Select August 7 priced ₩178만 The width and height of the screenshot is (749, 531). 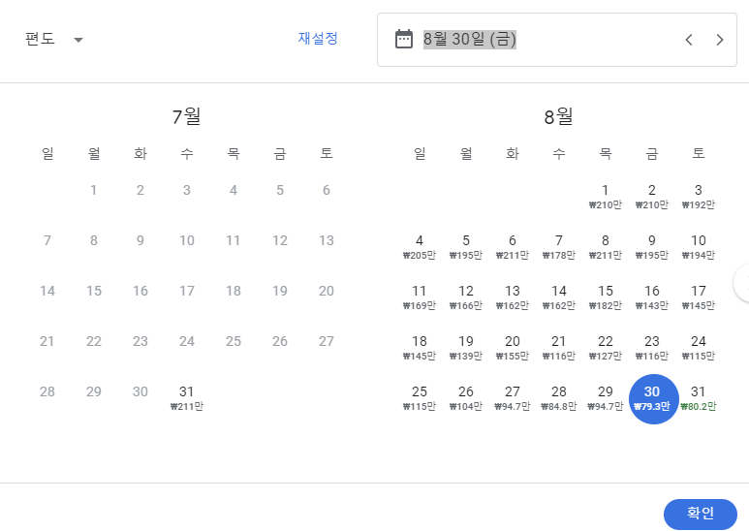tap(559, 247)
